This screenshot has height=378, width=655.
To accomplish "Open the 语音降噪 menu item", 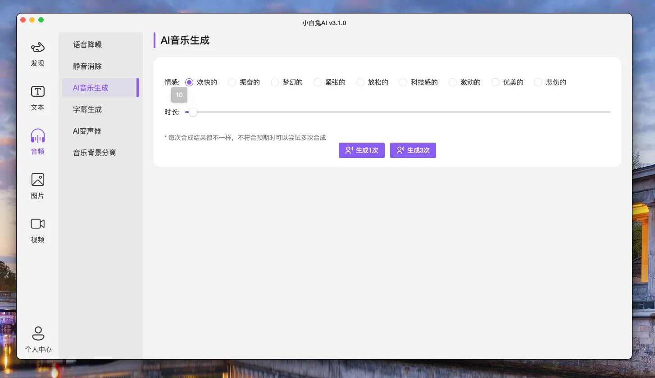I will (x=100, y=45).
